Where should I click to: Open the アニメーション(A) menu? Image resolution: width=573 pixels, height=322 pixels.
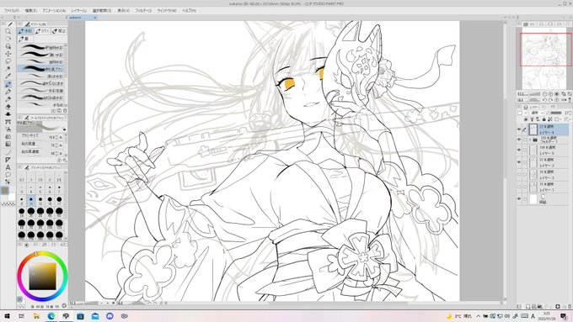54,11
